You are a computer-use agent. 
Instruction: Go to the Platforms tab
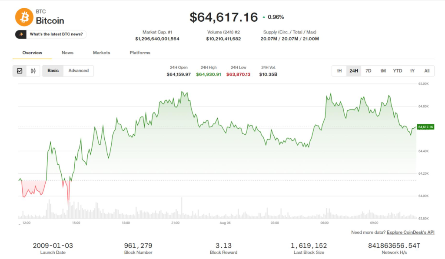click(140, 53)
